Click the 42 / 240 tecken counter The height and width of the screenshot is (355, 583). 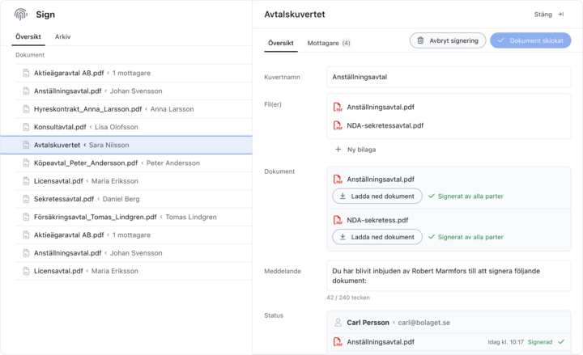pos(348,298)
